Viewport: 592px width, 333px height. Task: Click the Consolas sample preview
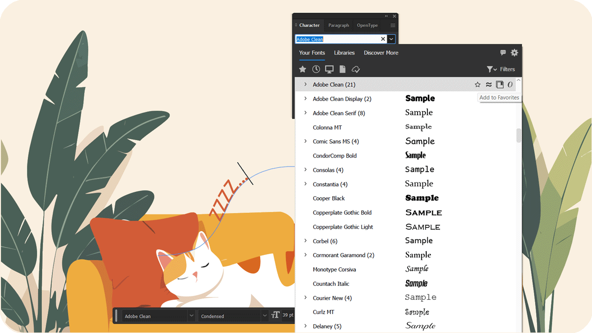click(x=419, y=170)
